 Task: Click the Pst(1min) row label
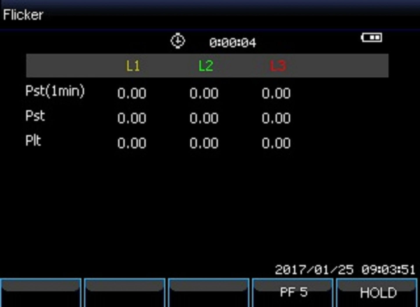point(55,91)
